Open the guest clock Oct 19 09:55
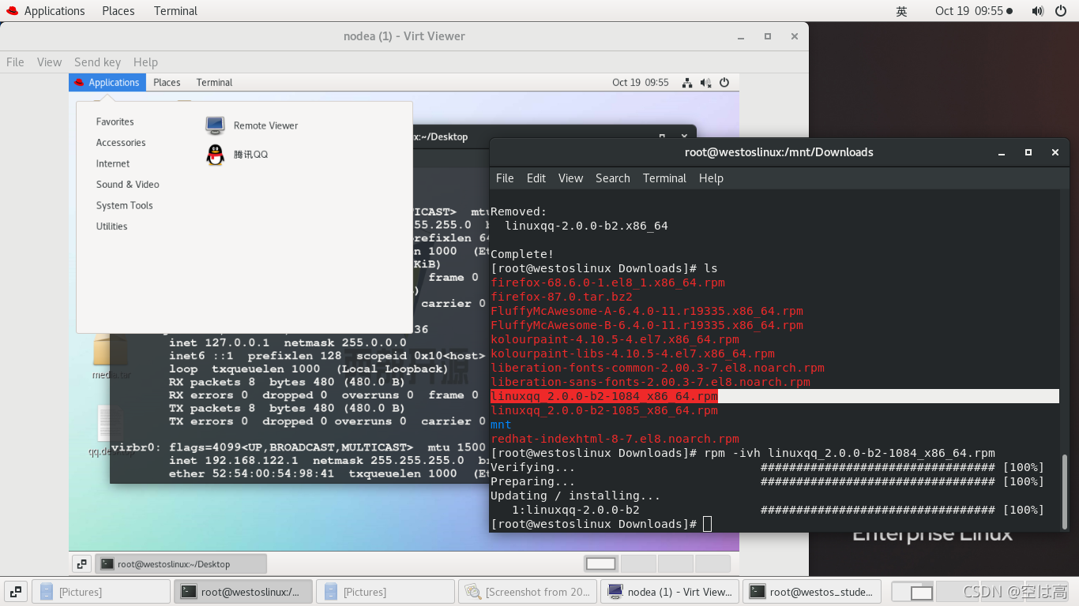 pos(640,82)
